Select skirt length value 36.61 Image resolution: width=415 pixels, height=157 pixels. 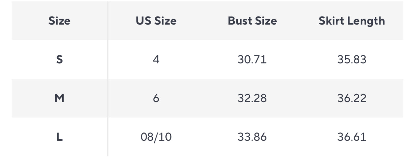tap(351, 137)
